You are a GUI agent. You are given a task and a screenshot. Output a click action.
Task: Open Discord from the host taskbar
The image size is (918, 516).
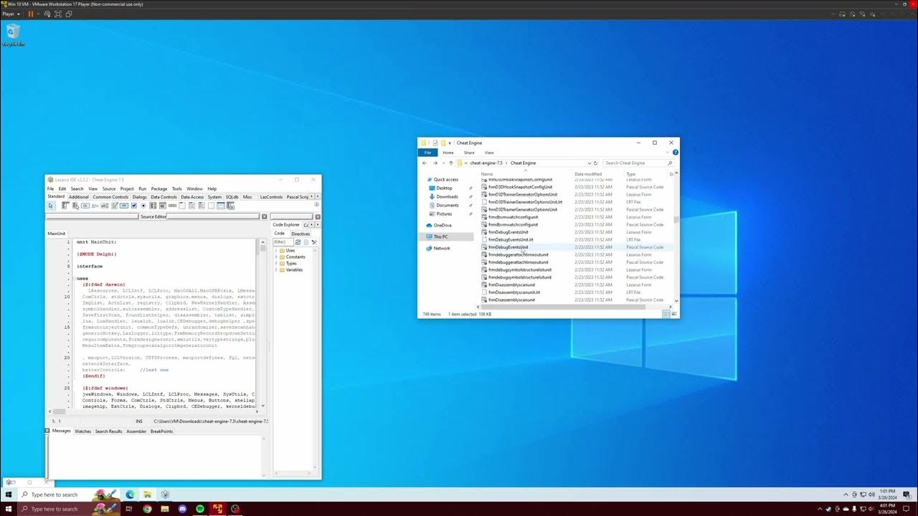click(182, 509)
